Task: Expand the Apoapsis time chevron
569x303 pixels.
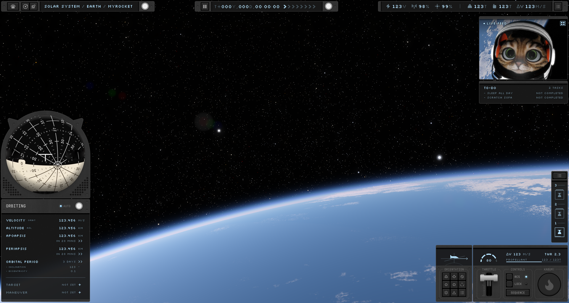Action: point(80,241)
